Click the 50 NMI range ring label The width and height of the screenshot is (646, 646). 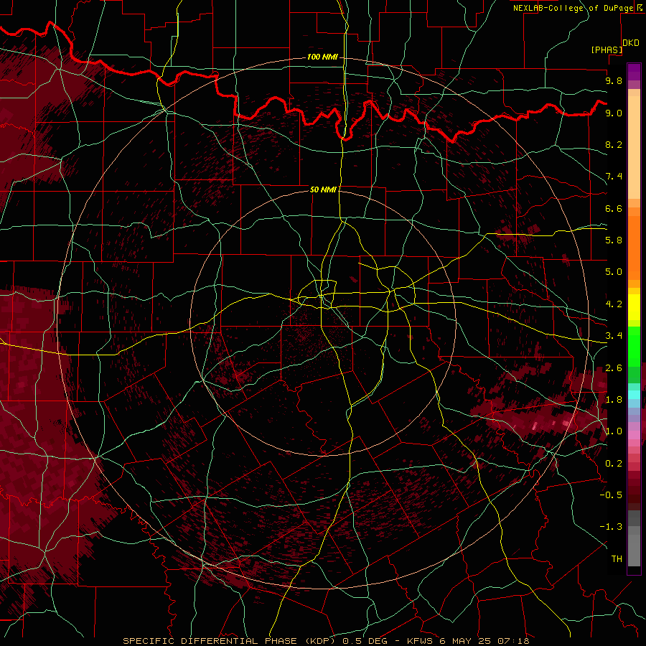[323, 189]
